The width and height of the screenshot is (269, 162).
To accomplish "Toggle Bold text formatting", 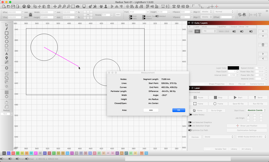I will pyautogui.click(x=130, y=16).
